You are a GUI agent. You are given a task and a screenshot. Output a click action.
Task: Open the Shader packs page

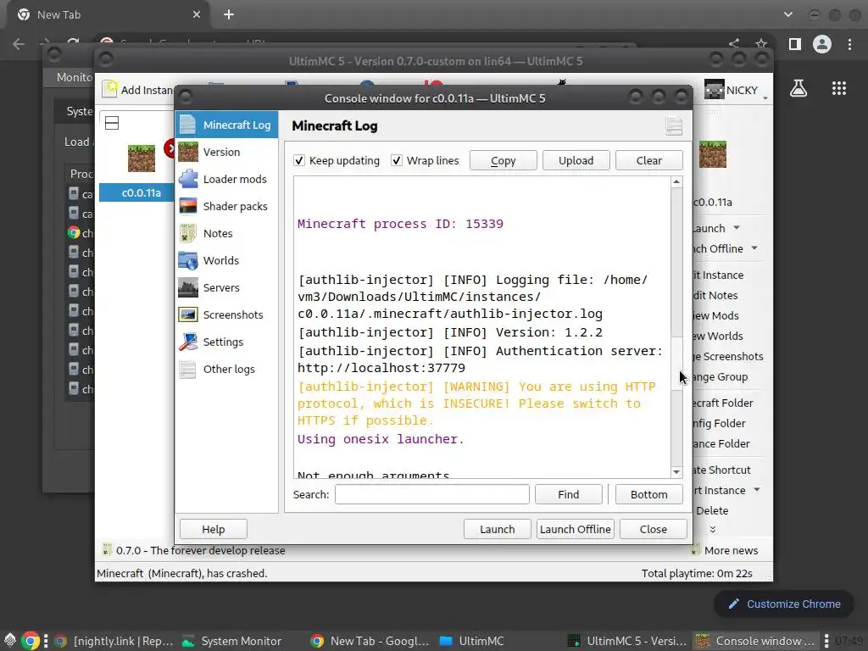(226, 206)
